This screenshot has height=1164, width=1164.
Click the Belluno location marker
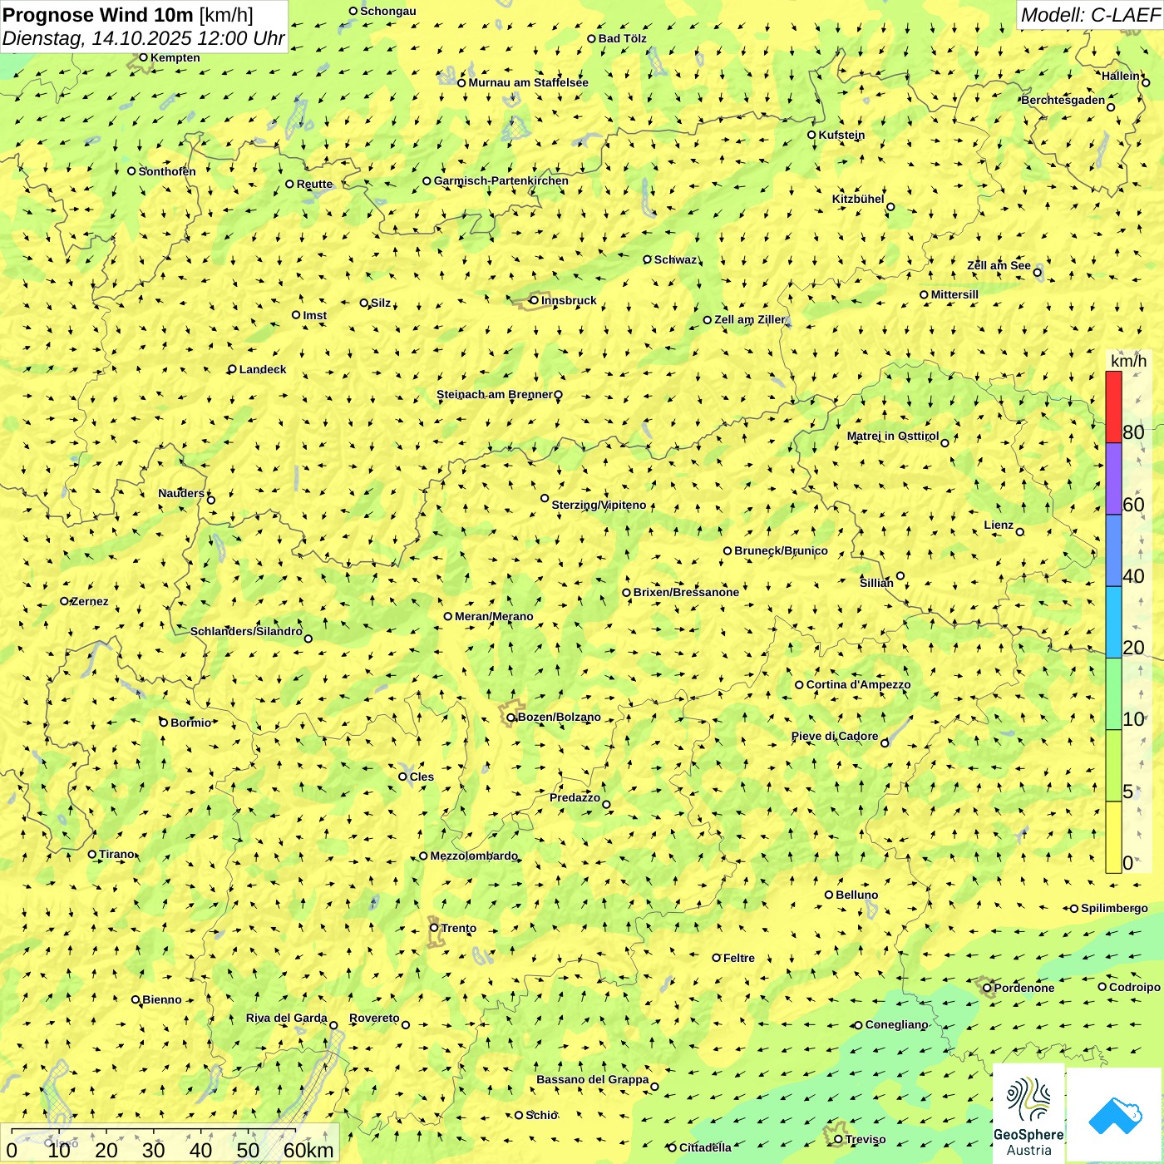(x=829, y=895)
